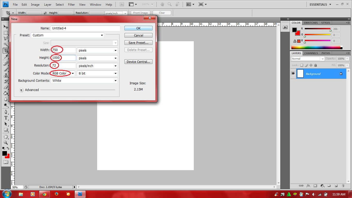Click the Clear button in options bar
The image size is (352, 198).
click(x=162, y=13)
